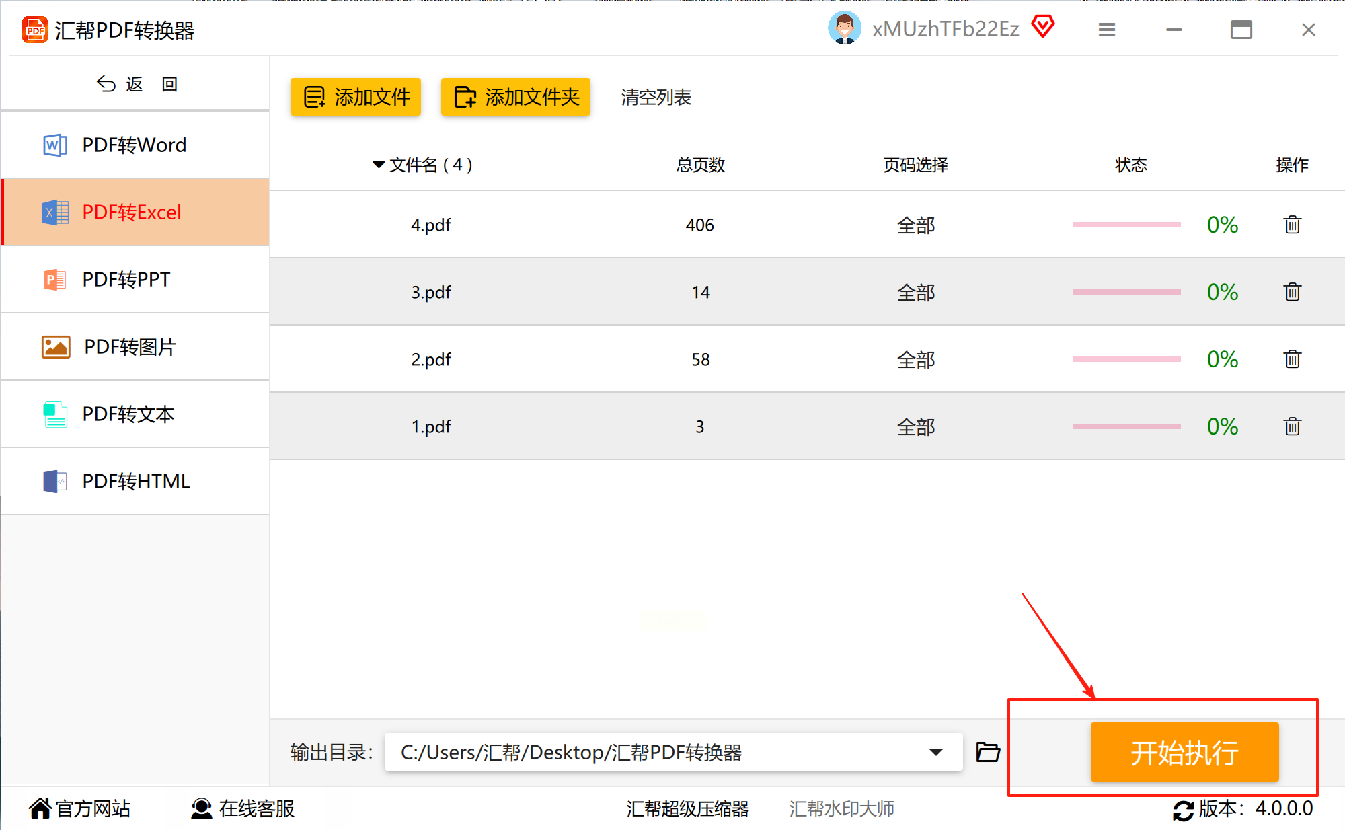
Task: Click the 3.pdf progress bar
Action: (1126, 292)
